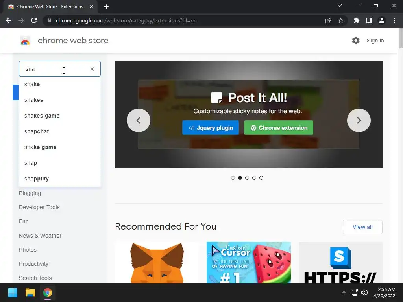
Task: Open Custom Cursor extension thumbnail
Action: coord(249,262)
